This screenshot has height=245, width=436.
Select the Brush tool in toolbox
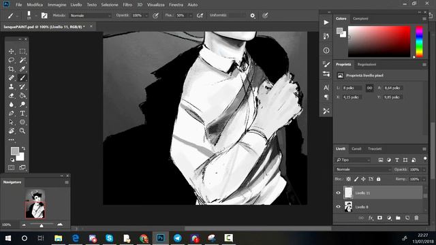[22, 78]
